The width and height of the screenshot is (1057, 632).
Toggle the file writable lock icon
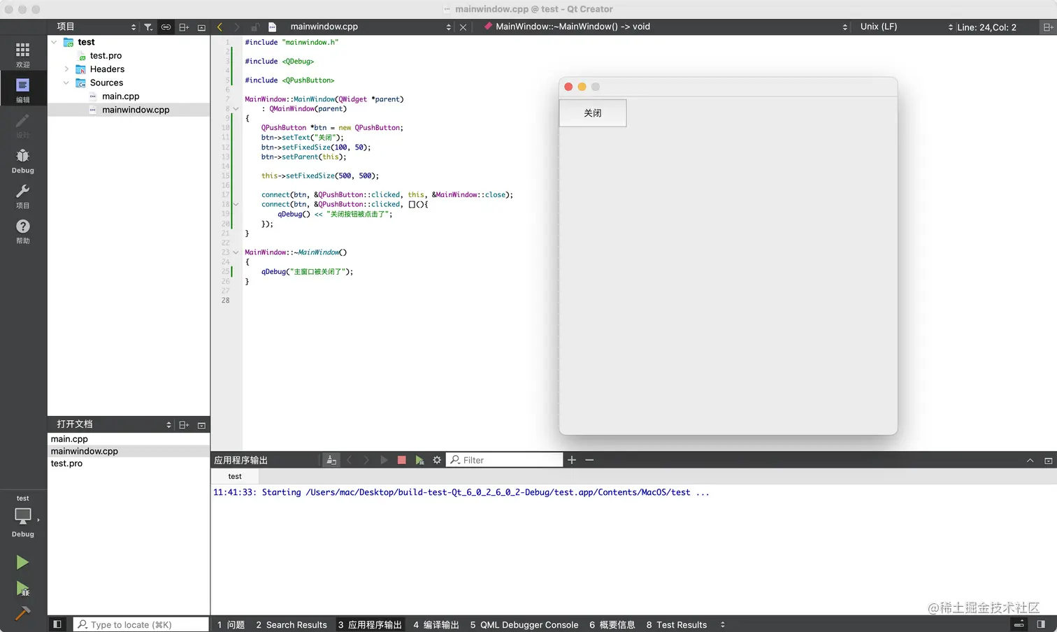coord(255,27)
